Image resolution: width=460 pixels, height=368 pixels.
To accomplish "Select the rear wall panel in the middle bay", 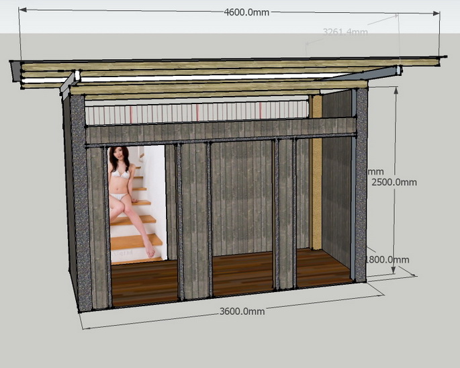I will point(243,195).
